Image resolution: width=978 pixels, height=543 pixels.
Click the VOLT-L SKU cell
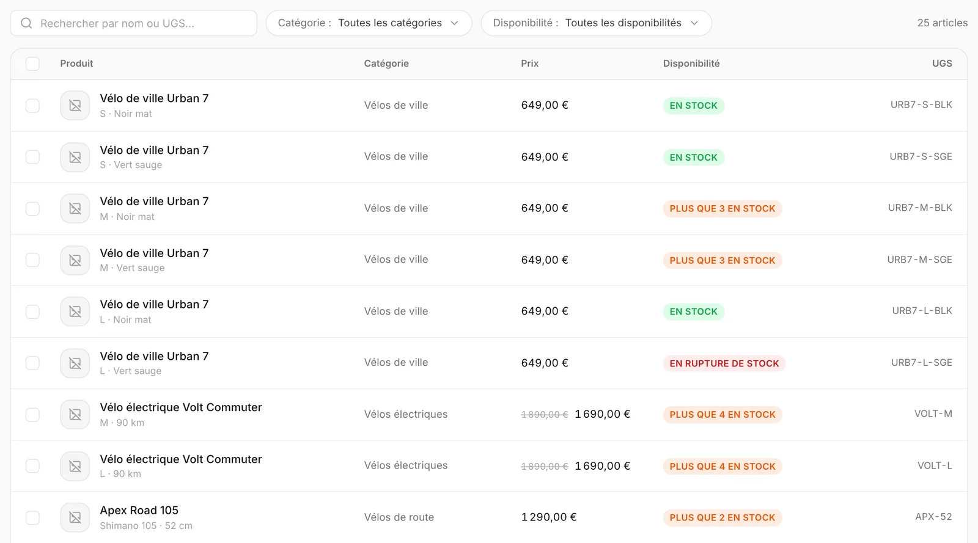tap(935, 465)
